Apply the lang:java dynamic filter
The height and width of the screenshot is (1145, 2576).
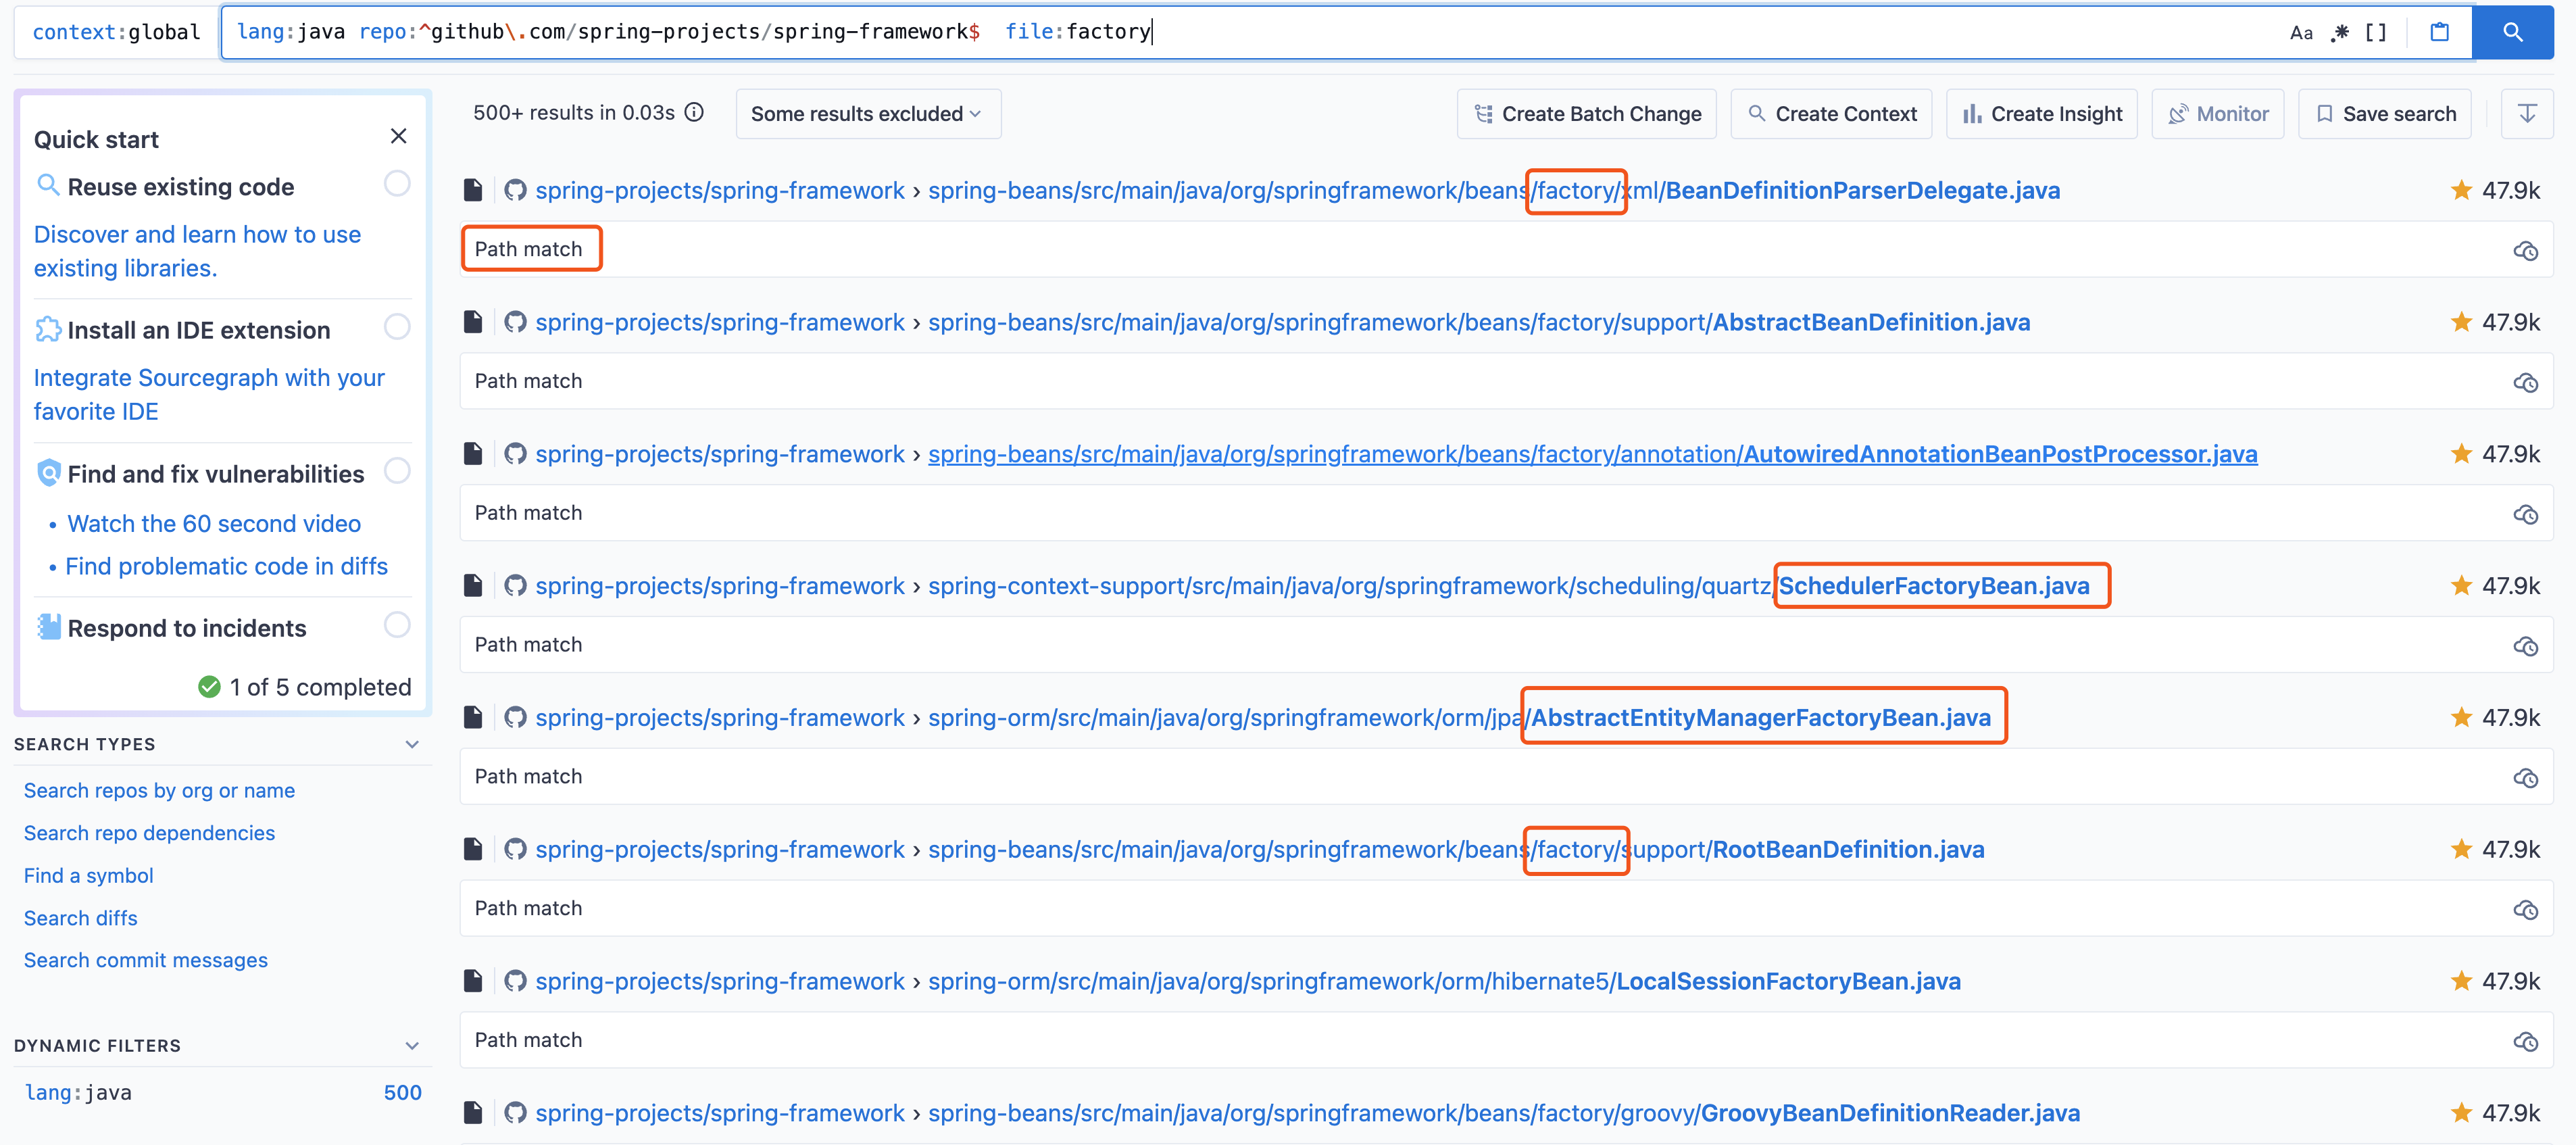pyautogui.click(x=222, y=1092)
